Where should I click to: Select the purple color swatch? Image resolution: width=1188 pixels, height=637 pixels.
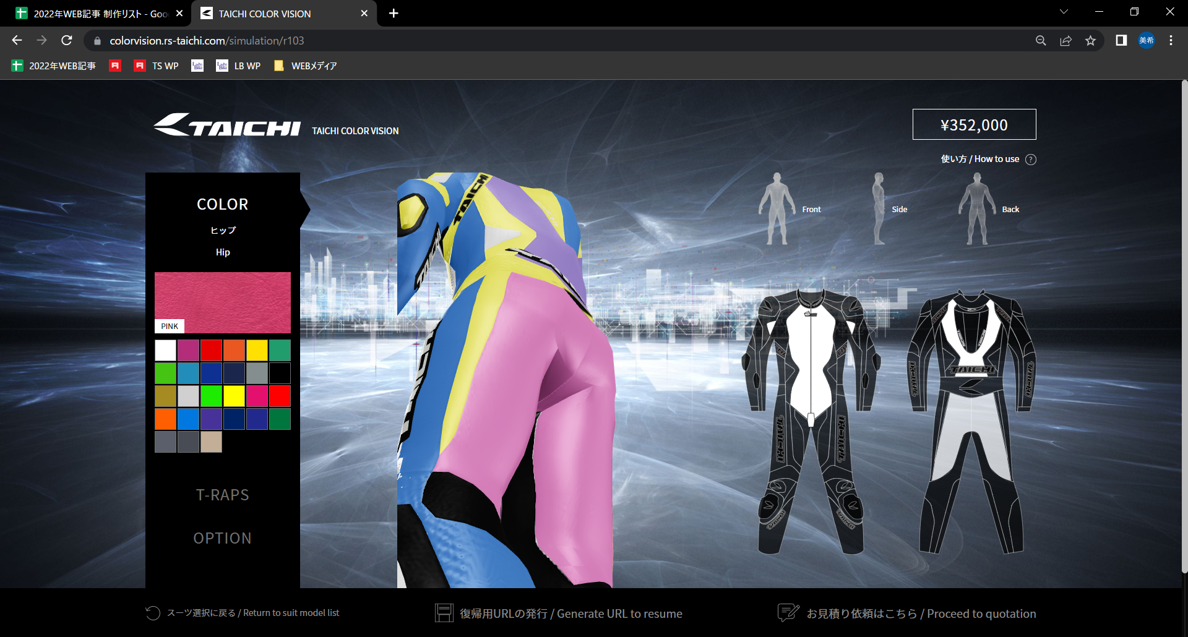(211, 419)
